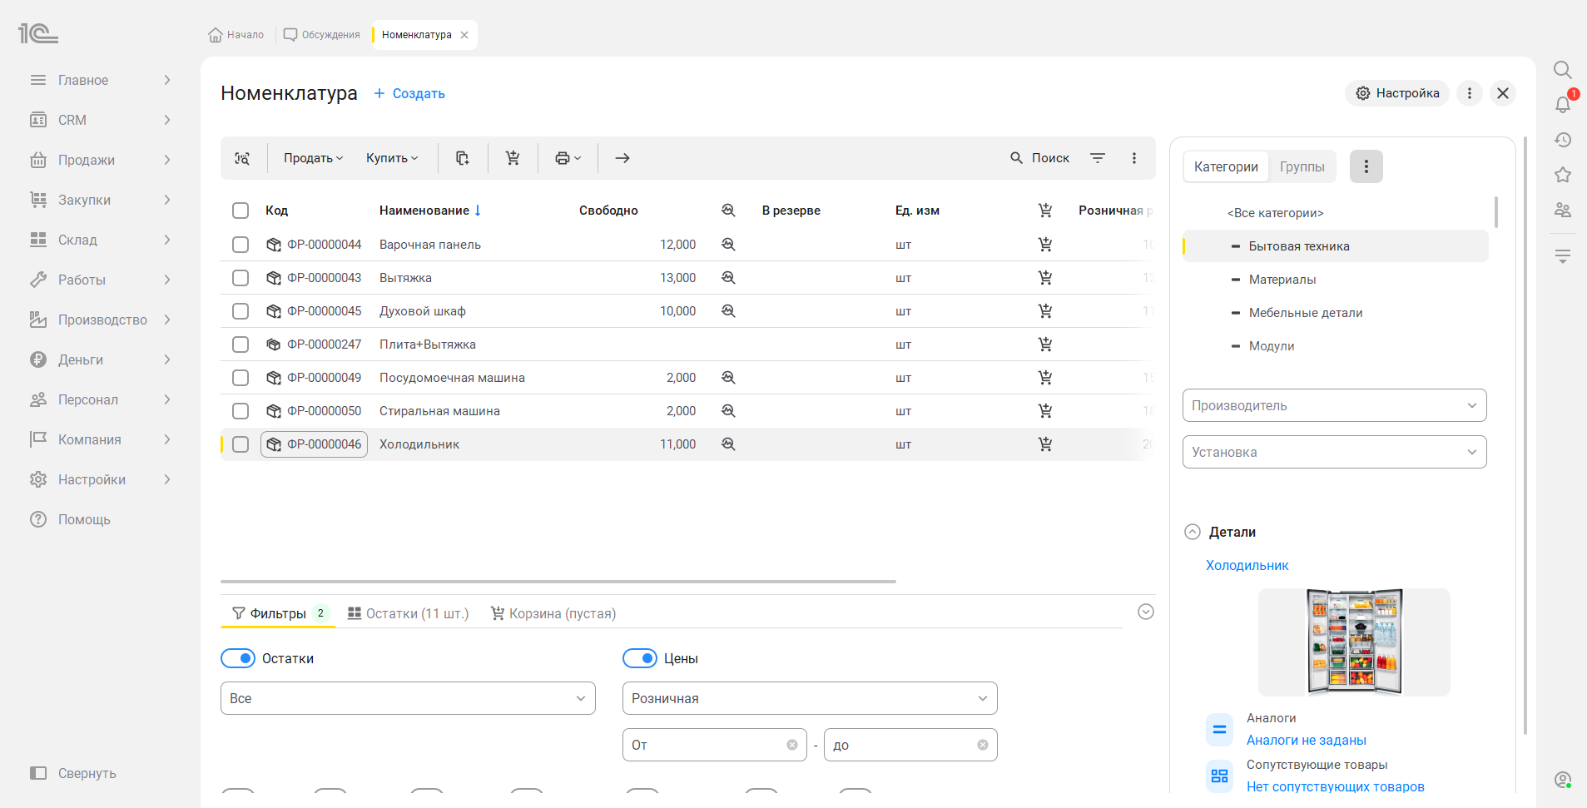Viewport: 1587px width, 808px height.
Task: Click the barcode scan search icon
Action: tap(242, 158)
